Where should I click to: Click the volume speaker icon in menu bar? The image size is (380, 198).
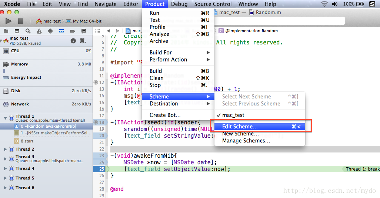pos(335,4)
